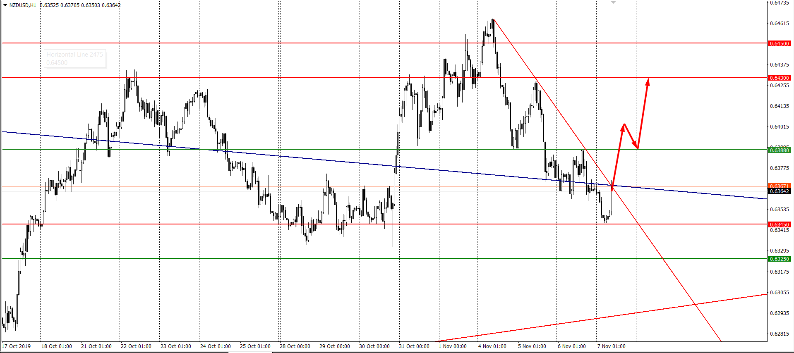Image resolution: width=794 pixels, height=353 pixels.
Task: Select the green 0.63250 price label
Action: 779,259
